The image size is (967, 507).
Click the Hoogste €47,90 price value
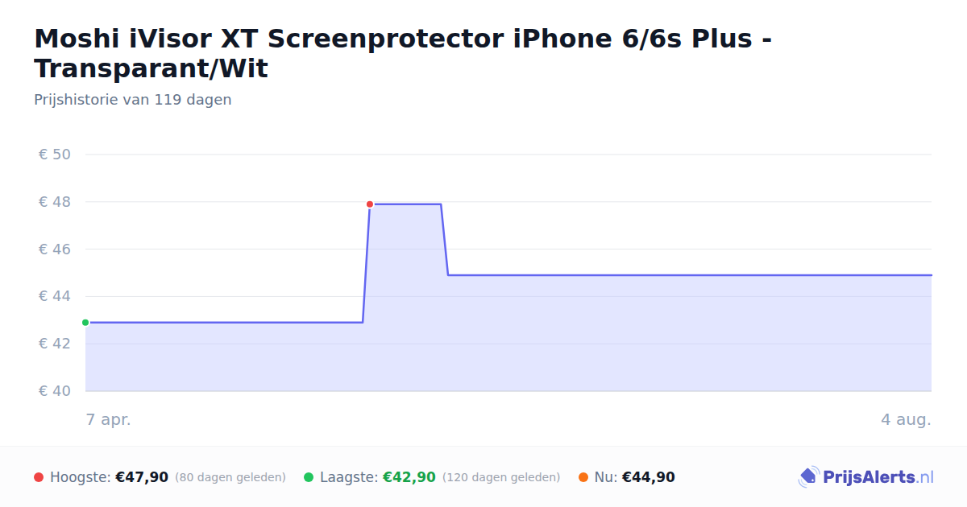click(142, 477)
